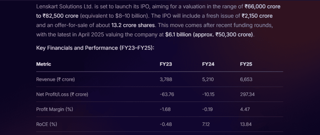Click the FY25 net profit value 297.34
The height and width of the screenshot is (135, 320).
coord(247,94)
